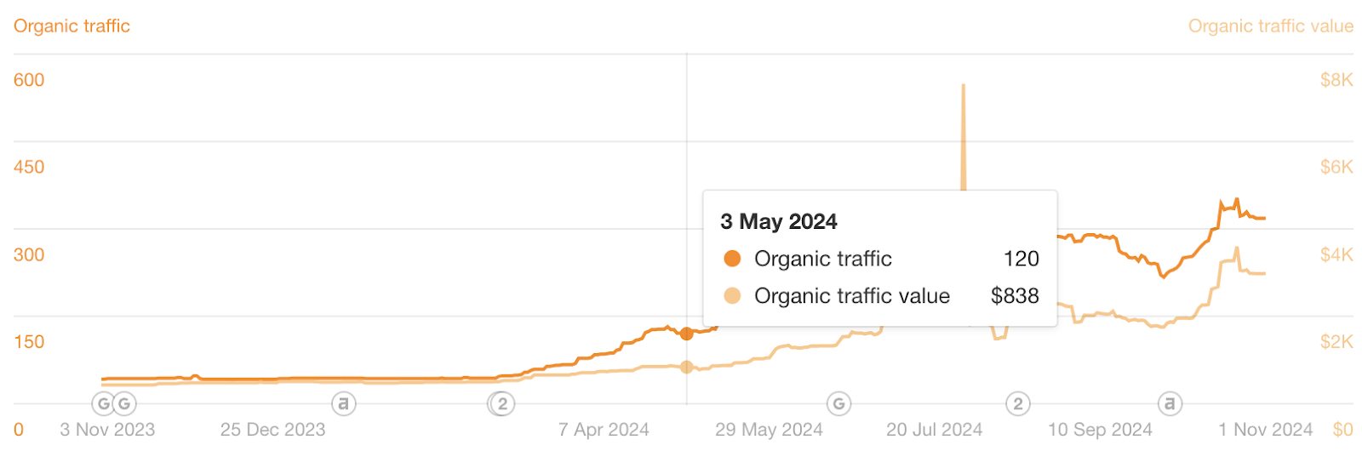Click the light orange swatch in the tooltip
Screen dimensions: 1362x451
click(732, 296)
